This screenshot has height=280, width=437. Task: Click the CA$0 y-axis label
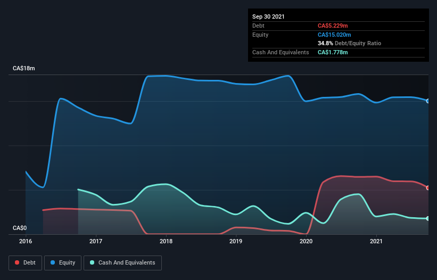pyautogui.click(x=20, y=228)
